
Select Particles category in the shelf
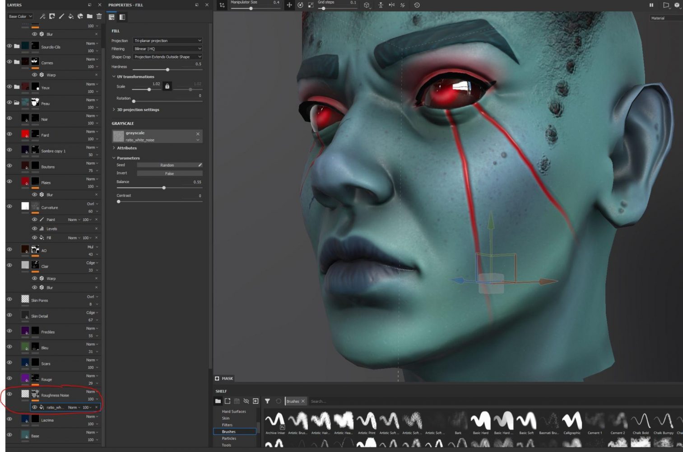229,438
